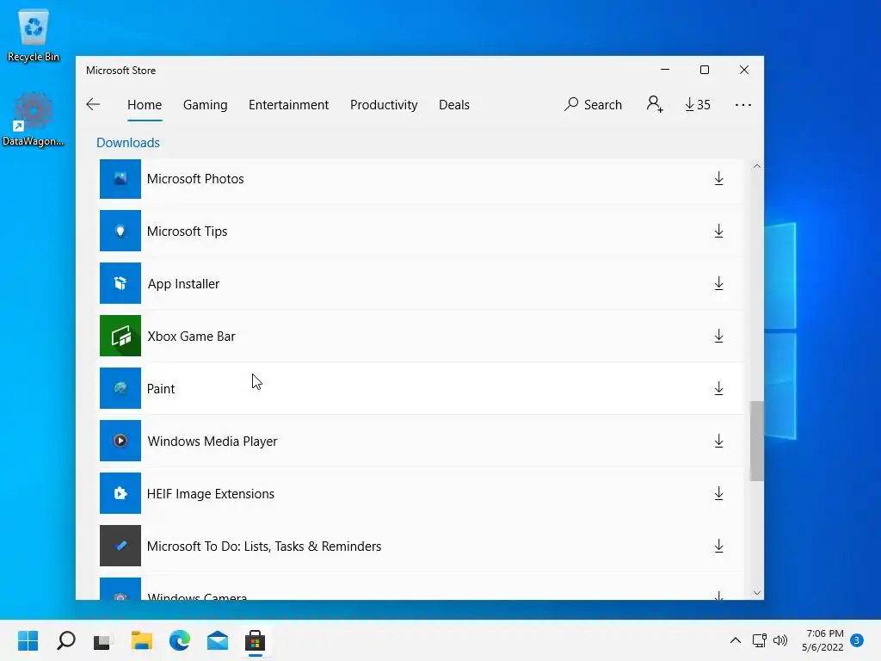Select the Xbox Game Bar row text
This screenshot has width=881, height=661.
click(x=191, y=337)
